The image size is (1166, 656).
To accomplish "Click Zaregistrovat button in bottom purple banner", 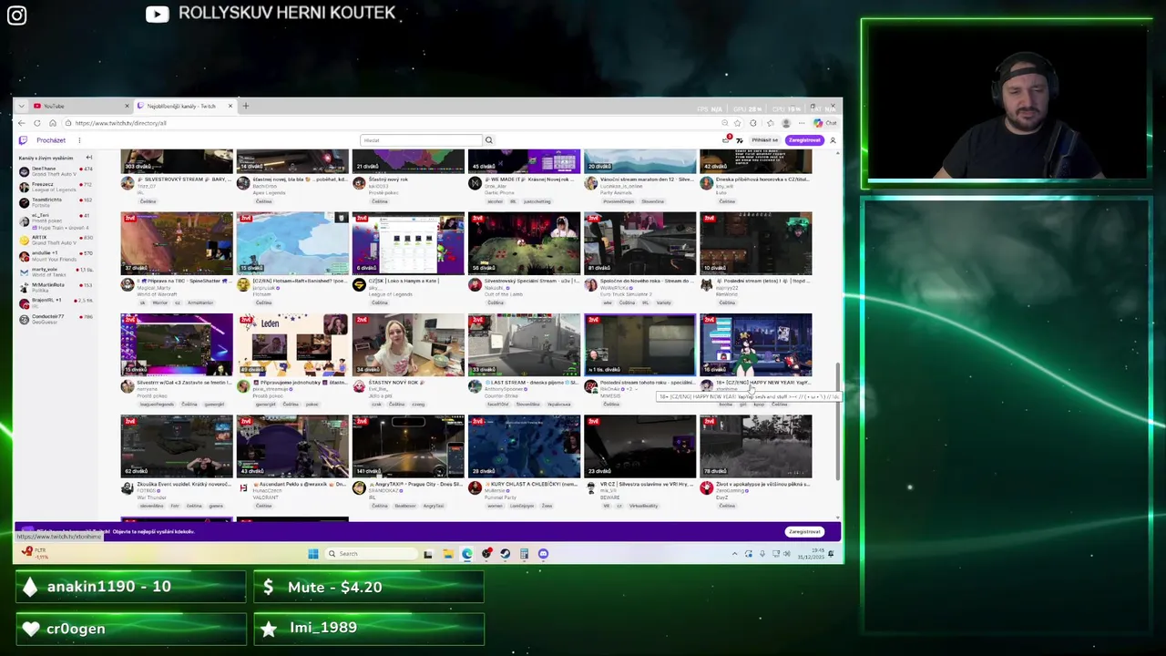I will (804, 531).
